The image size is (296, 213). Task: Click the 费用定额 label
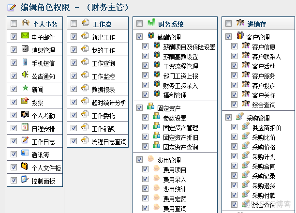click(x=175, y=199)
